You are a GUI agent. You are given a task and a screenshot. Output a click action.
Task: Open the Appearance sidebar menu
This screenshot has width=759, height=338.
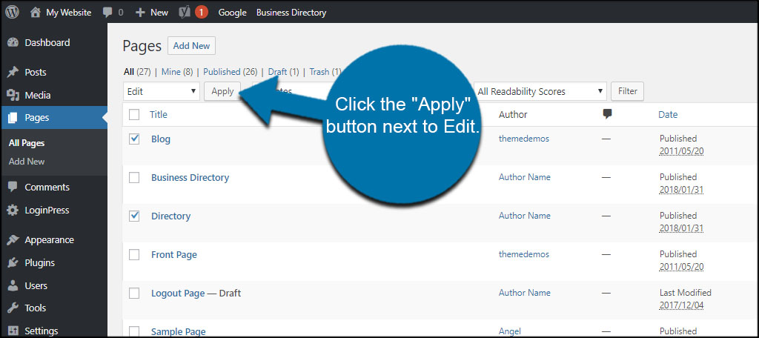coord(49,239)
